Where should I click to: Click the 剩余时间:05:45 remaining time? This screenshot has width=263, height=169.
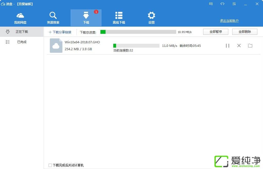(x=190, y=46)
